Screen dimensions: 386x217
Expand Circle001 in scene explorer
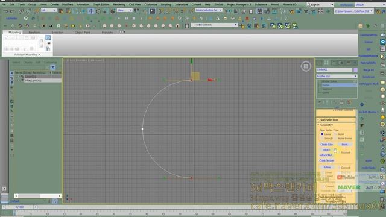pos(19,77)
